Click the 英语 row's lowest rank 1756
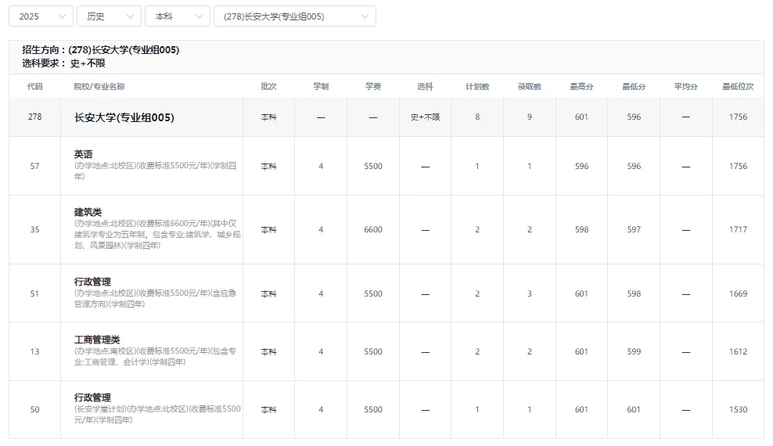Image resolution: width=773 pixels, height=446 pixels. coord(738,166)
